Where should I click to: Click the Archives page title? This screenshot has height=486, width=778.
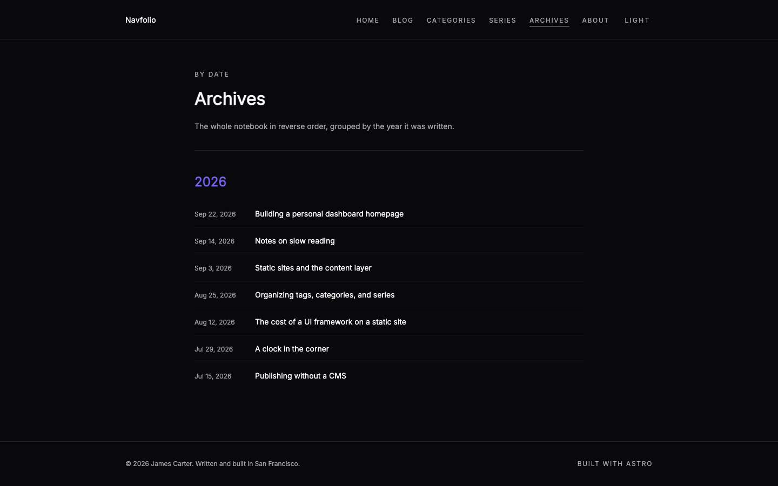230,99
